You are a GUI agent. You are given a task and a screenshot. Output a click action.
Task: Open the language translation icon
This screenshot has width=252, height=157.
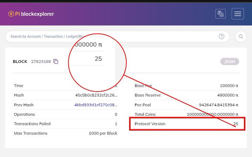(x=220, y=14)
